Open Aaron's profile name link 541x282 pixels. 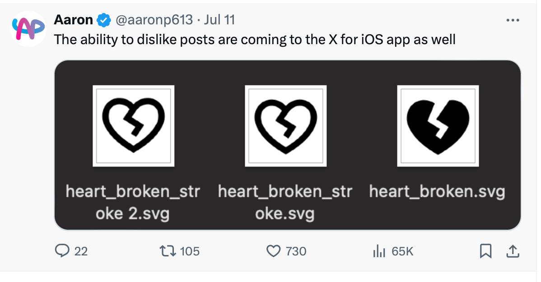tap(73, 20)
